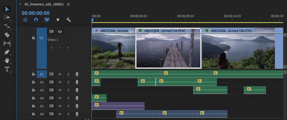The image size is (287, 120).
Task: Toggle Snap in Timeline magnet icon
Action: click(36, 20)
